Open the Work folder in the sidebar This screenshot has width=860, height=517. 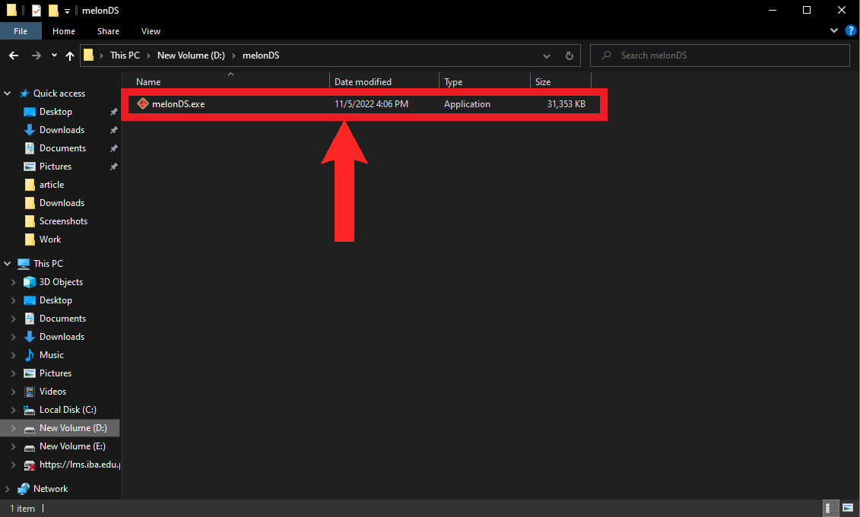[50, 239]
